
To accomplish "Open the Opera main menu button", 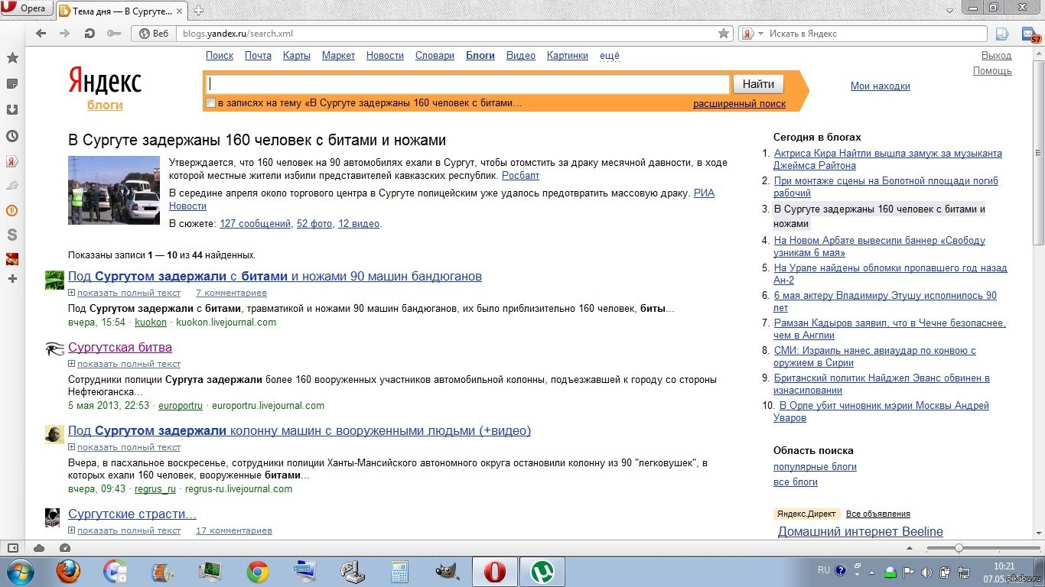I will [26, 8].
